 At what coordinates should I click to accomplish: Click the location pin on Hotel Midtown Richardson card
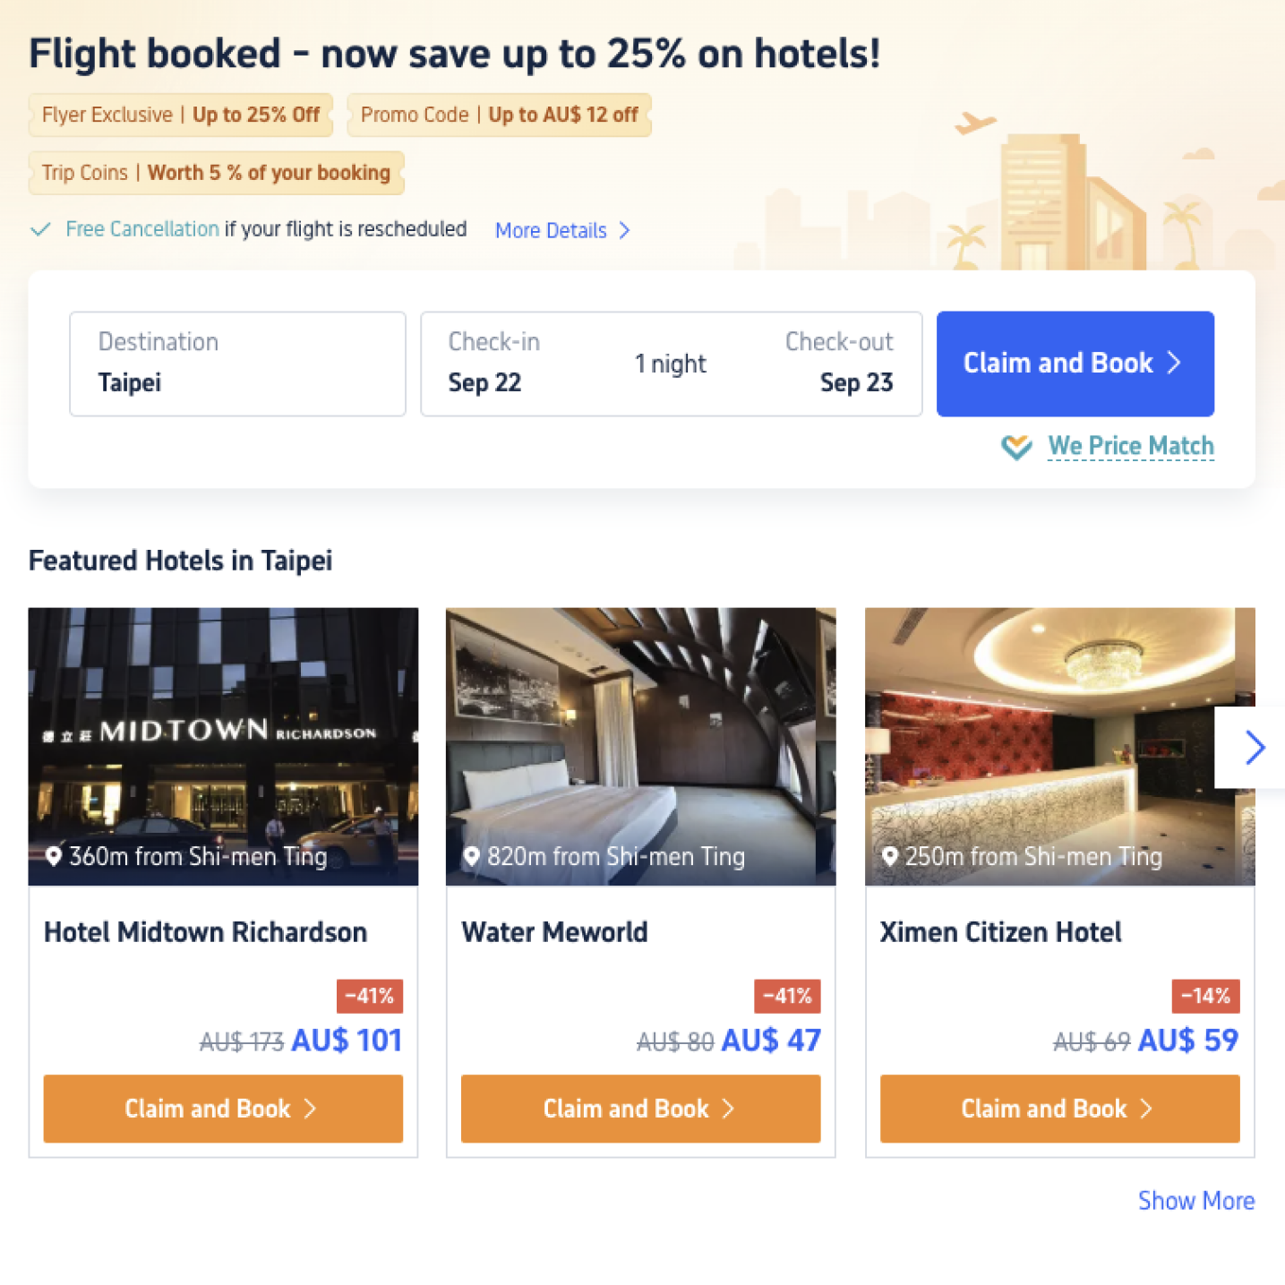54,856
